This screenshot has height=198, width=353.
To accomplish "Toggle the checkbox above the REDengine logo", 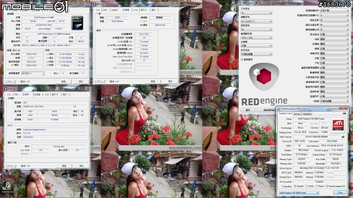I will pyautogui.click(x=242, y=59).
